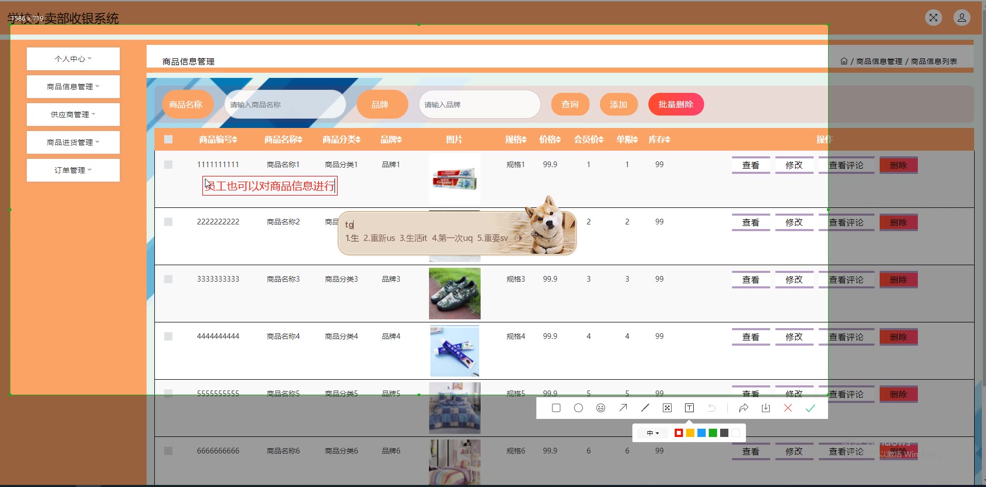Click 查看 for row 1111111111
The width and height of the screenshot is (986, 487).
pyautogui.click(x=751, y=165)
